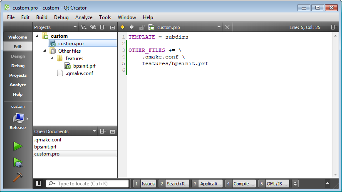Switch to Projects mode in sidebar
This screenshot has width=342, height=192.
18,75
